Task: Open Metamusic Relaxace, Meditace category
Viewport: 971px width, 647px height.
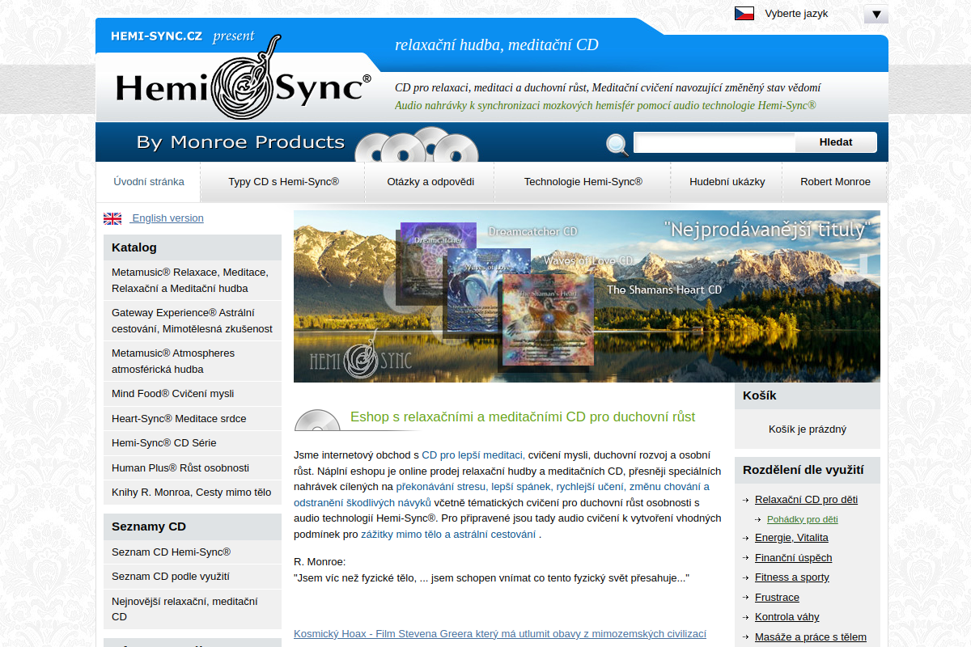Action: click(193, 280)
